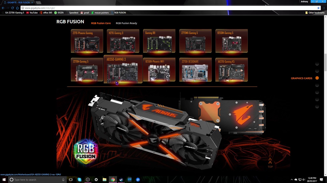This screenshot has height=183, width=327.
Task: Bookmark this page with the star icon
Action: point(318,8)
